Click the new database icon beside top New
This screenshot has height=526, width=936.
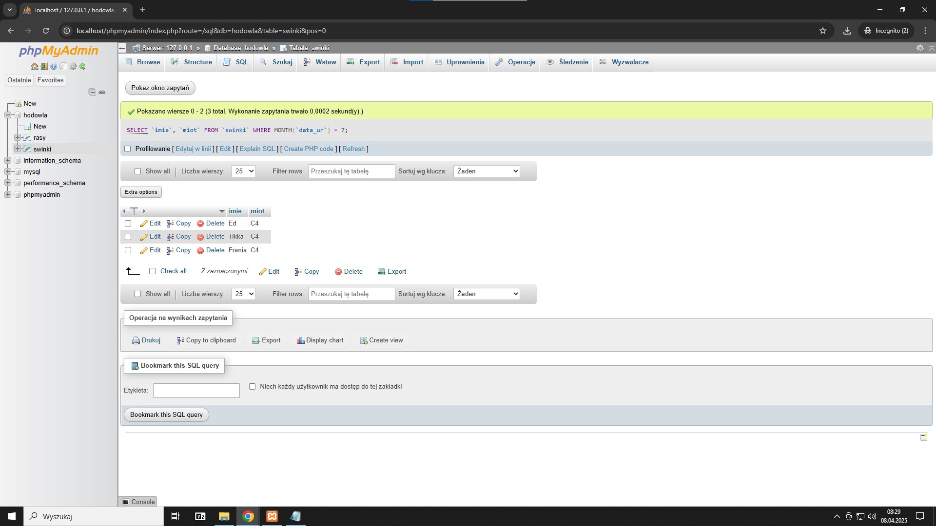(18, 104)
